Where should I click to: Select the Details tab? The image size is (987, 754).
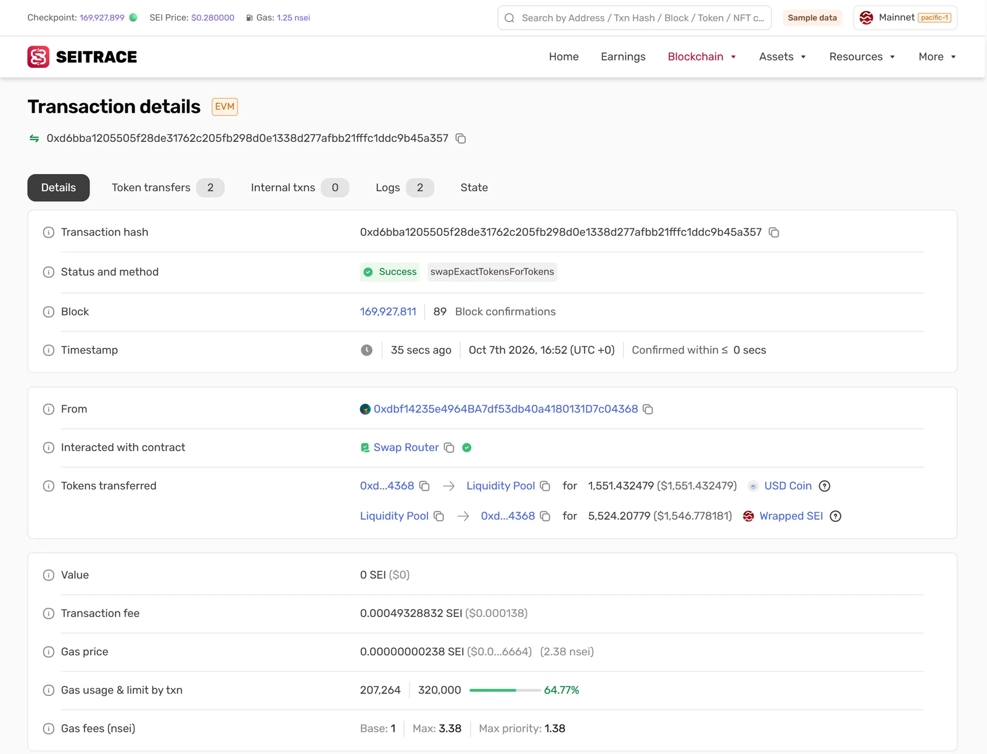click(x=59, y=188)
